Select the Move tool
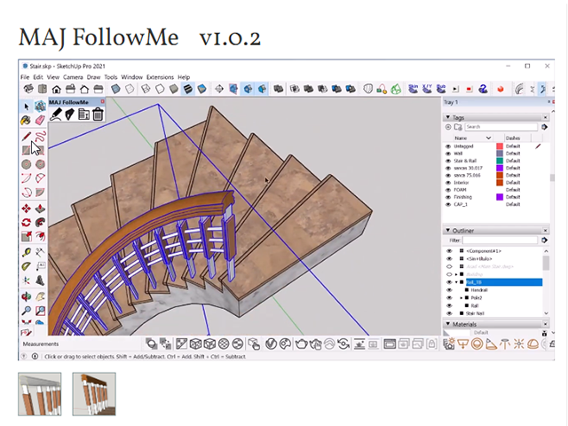 [26, 209]
